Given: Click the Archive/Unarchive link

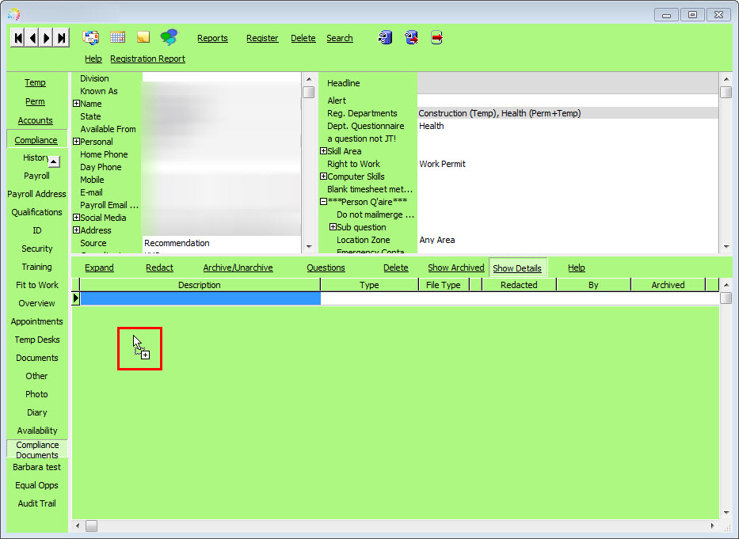Looking at the screenshot, I should pyautogui.click(x=238, y=268).
